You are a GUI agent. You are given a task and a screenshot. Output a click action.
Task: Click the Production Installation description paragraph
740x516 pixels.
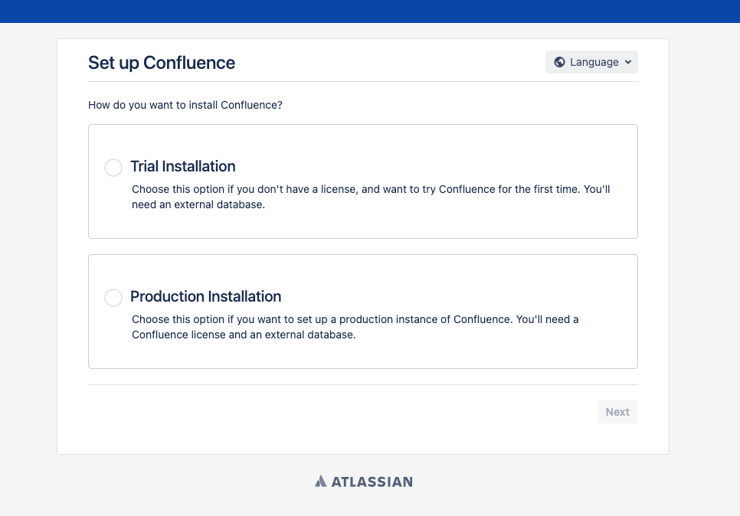click(355, 328)
